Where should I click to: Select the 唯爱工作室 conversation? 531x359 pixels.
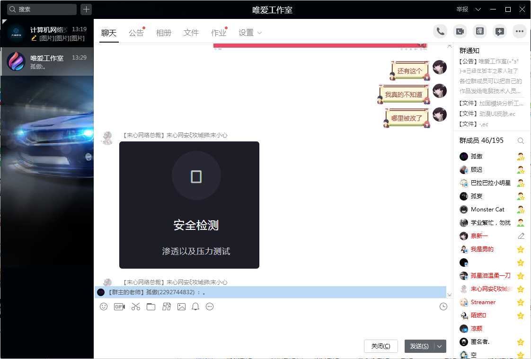point(47,61)
